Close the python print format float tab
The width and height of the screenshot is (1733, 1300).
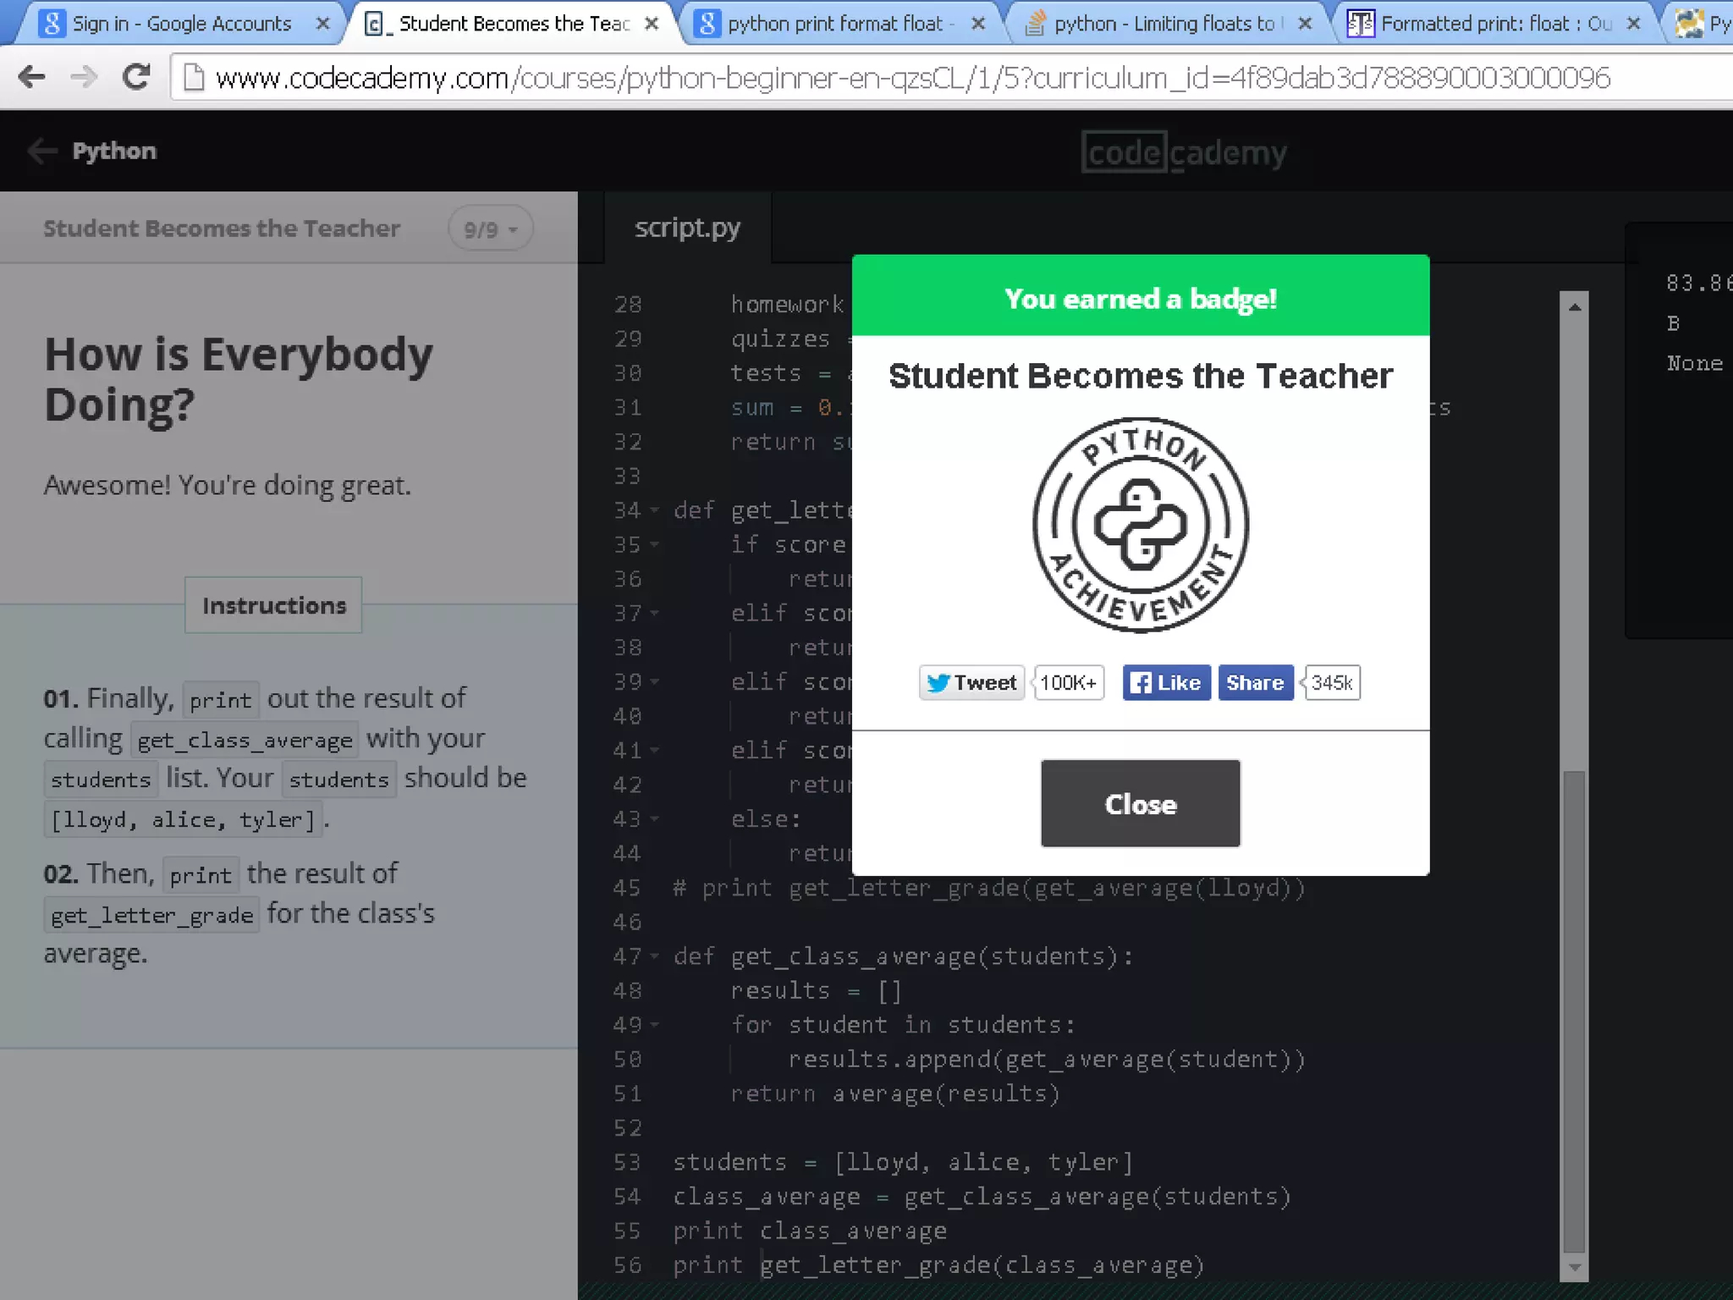click(x=978, y=24)
